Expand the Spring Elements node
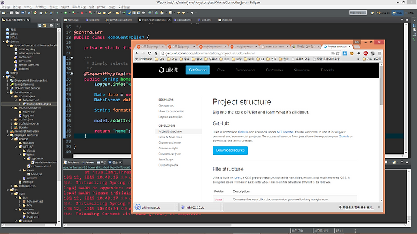417x234 pixels. [8, 85]
